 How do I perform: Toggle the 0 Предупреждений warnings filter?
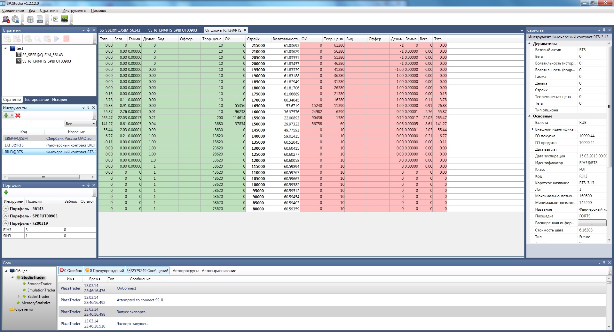(x=104, y=271)
